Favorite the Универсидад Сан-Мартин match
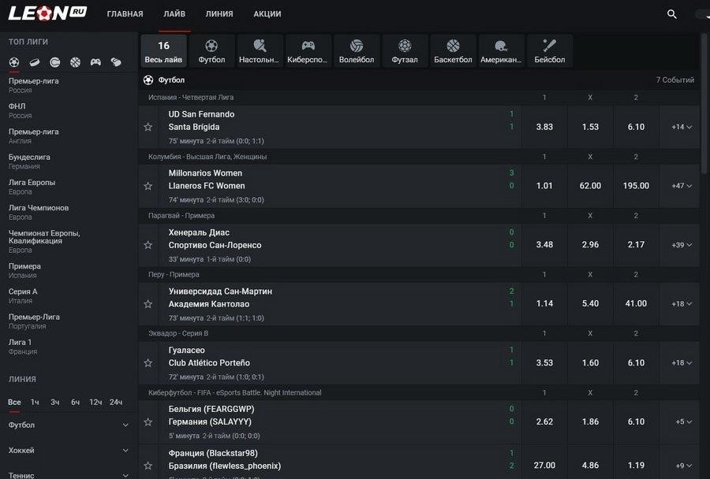710x479 pixels. 148,304
